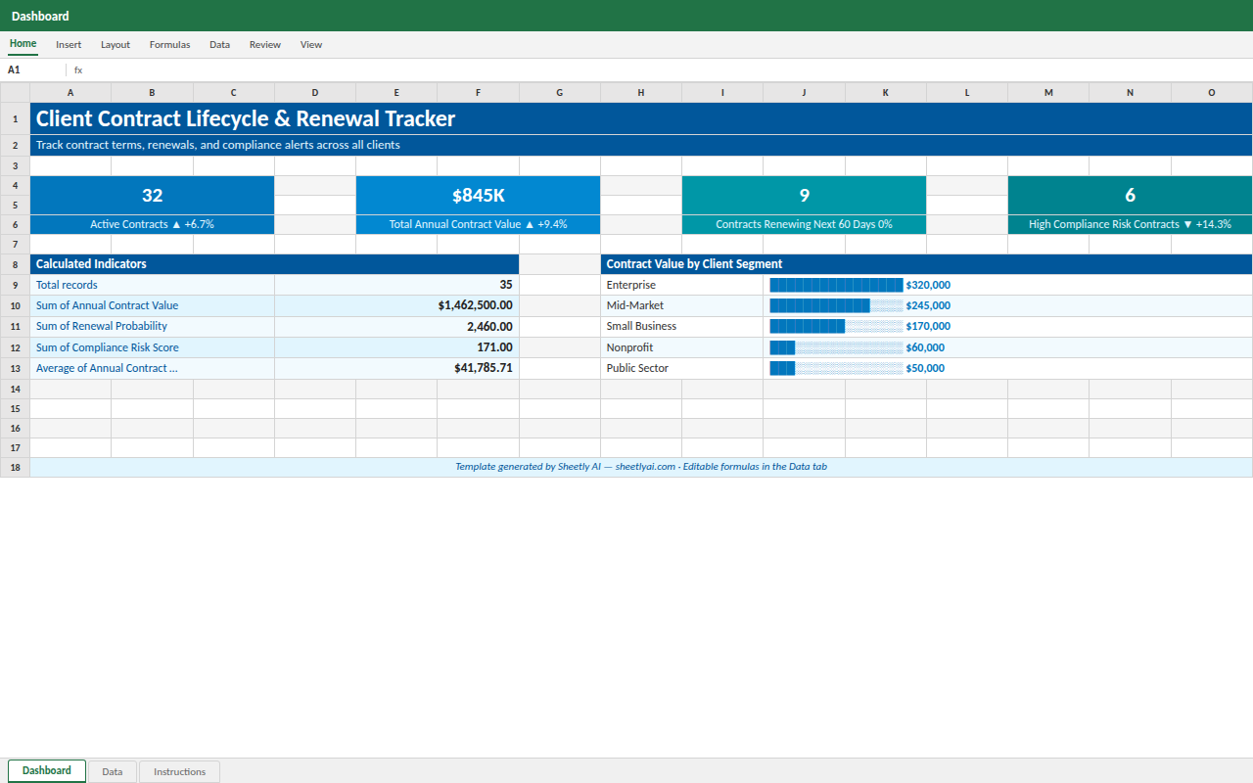Switch to the Data sheet tab

[113, 772]
